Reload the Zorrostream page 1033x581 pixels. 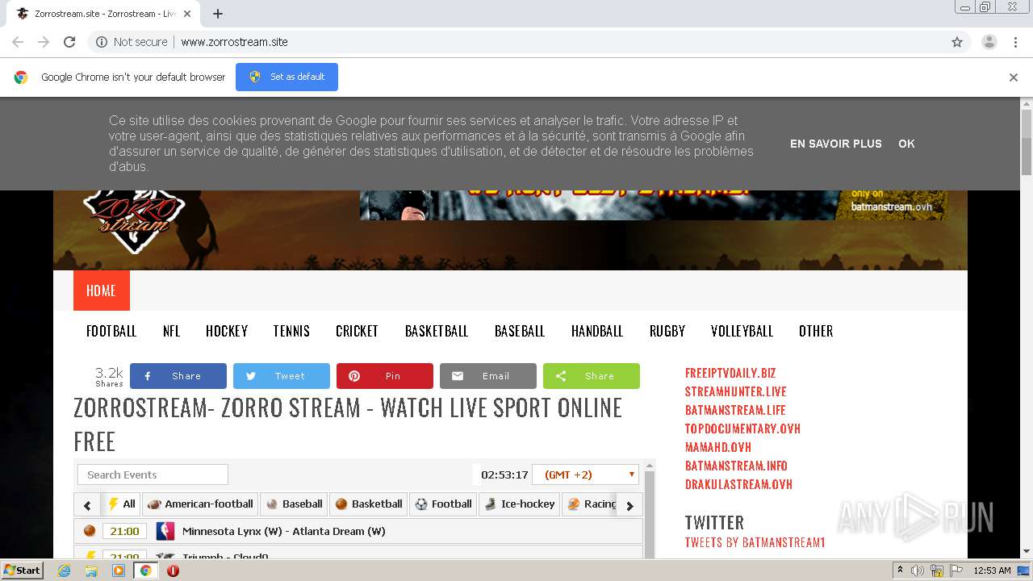point(69,42)
